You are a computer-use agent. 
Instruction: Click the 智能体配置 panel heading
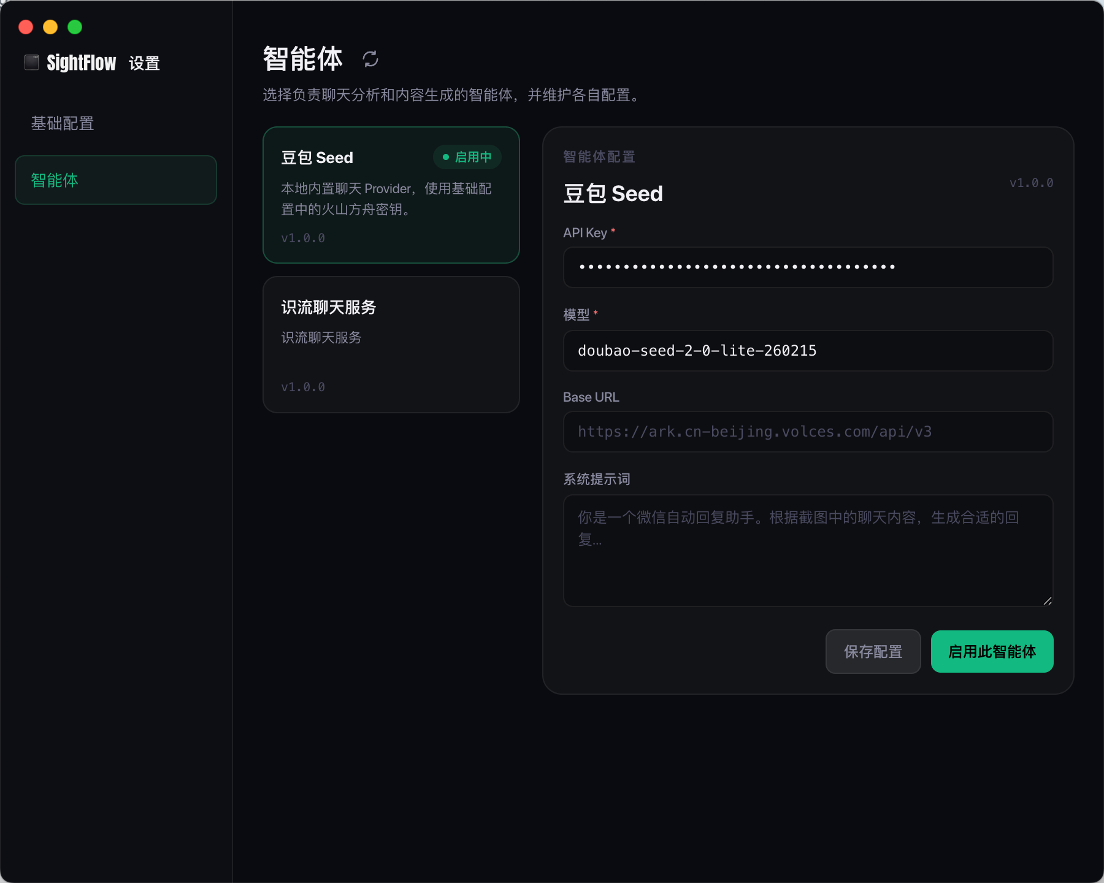[599, 157]
